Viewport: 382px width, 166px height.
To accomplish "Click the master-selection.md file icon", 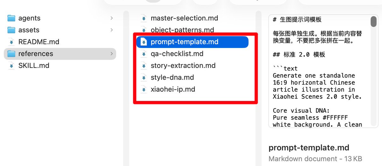I will (144, 18).
